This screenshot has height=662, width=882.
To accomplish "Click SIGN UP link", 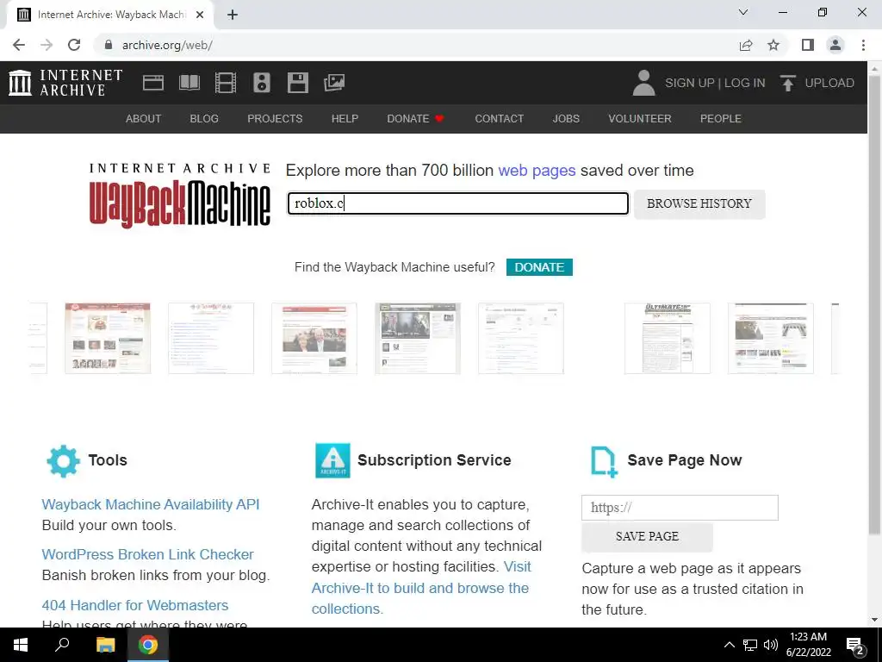I will point(689,83).
